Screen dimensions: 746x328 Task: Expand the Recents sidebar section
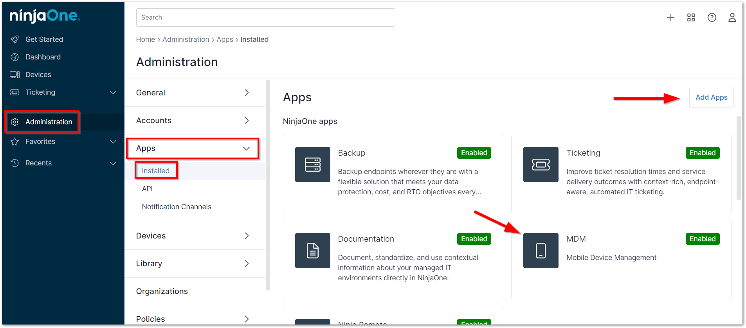click(113, 163)
